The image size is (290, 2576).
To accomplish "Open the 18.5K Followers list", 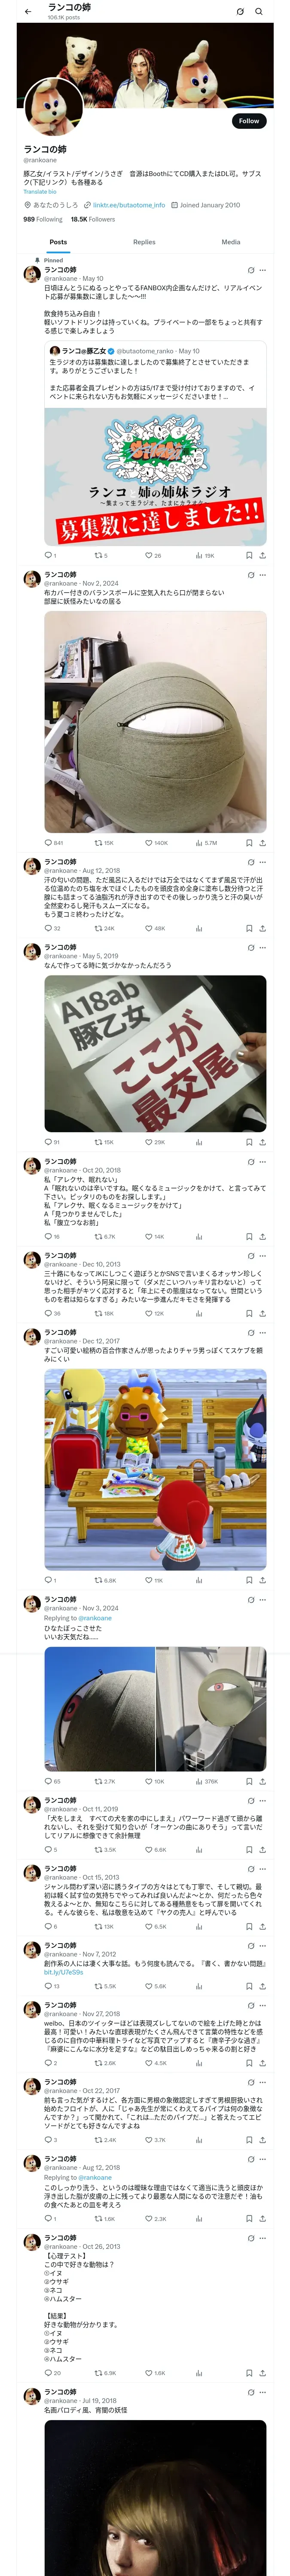I will click(x=93, y=219).
